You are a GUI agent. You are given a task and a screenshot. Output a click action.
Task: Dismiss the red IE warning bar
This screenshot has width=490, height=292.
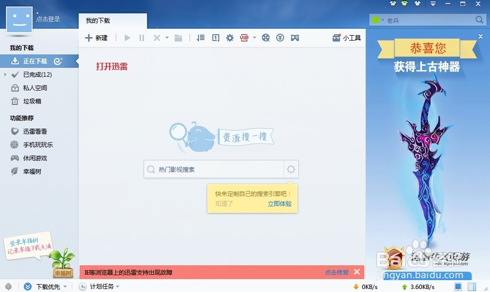357,272
